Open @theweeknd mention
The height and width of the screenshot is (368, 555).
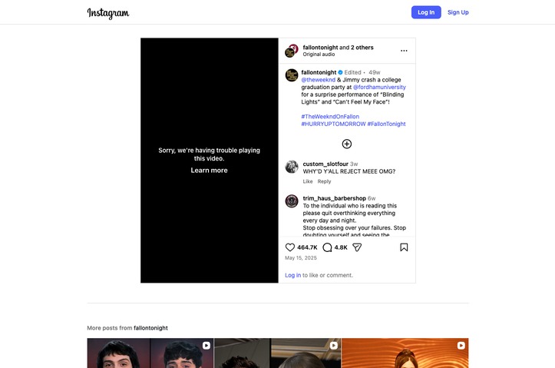(319, 80)
